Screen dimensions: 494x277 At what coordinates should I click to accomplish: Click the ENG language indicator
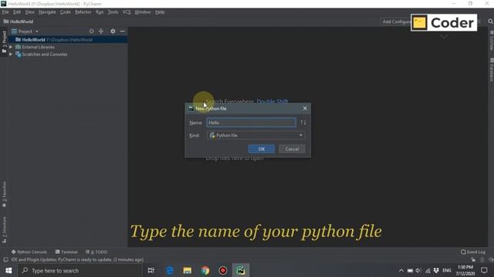click(447, 270)
